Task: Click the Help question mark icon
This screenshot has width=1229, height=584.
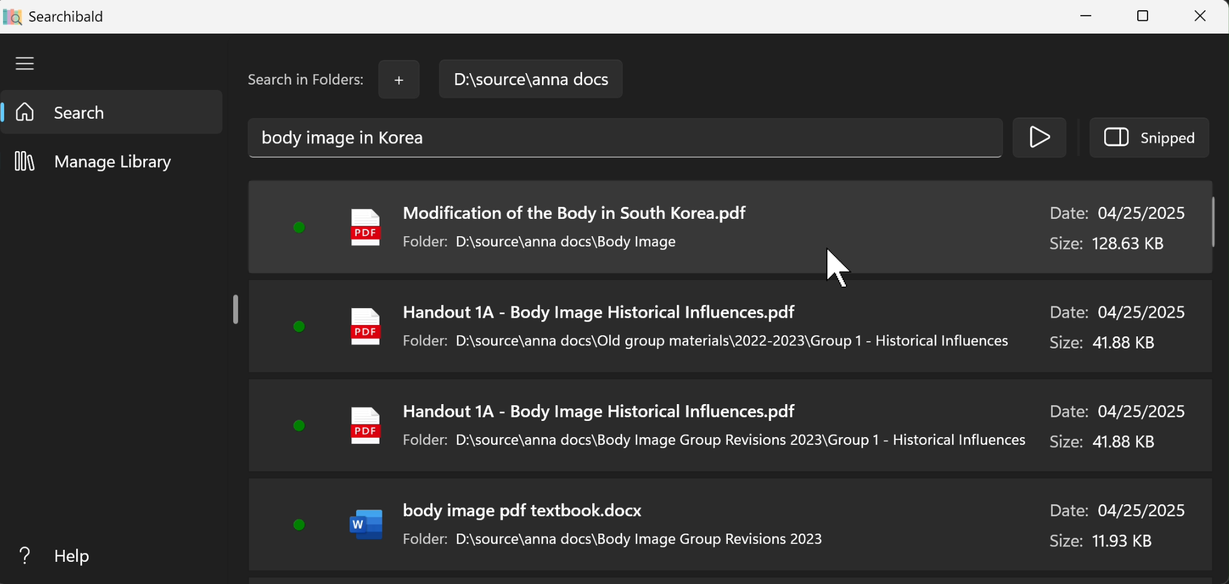Action: (25, 556)
